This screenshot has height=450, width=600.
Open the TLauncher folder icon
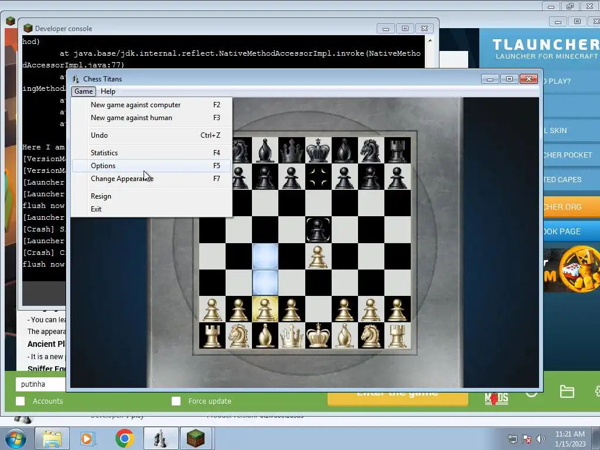click(x=567, y=392)
